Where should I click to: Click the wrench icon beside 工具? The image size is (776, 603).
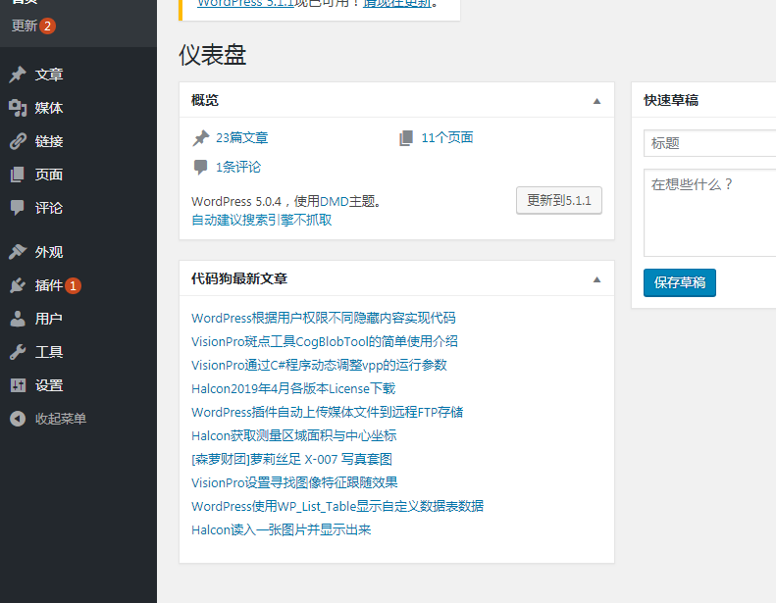click(x=18, y=352)
